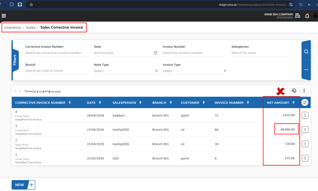
Task: Go back in browser history
Action: click(x=309, y=4)
